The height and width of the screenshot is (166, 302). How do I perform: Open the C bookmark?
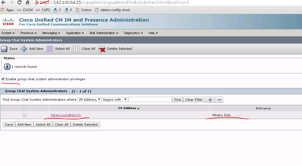57,10
